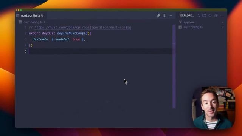The width and height of the screenshot is (242, 136).
Task: Click line number 5 in the gutter
Action: (x=26, y=51)
